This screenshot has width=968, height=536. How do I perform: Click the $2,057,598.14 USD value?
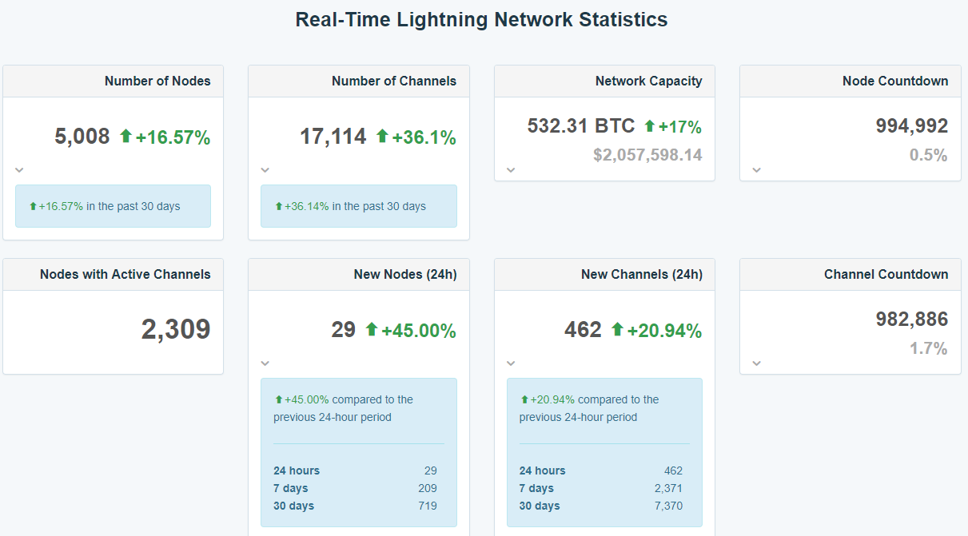coord(647,155)
